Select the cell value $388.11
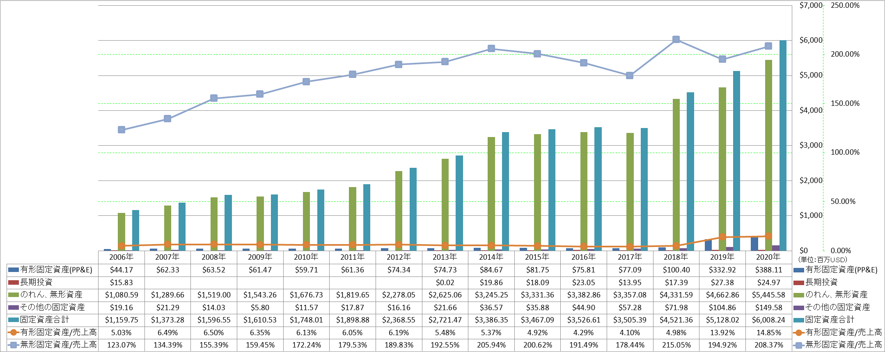Image resolution: width=885 pixels, height=352 pixels. tap(768, 270)
